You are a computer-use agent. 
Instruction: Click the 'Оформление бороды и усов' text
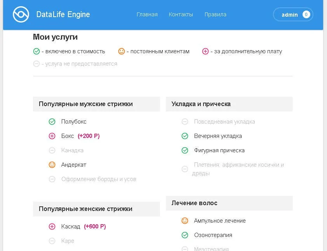tap(99, 179)
